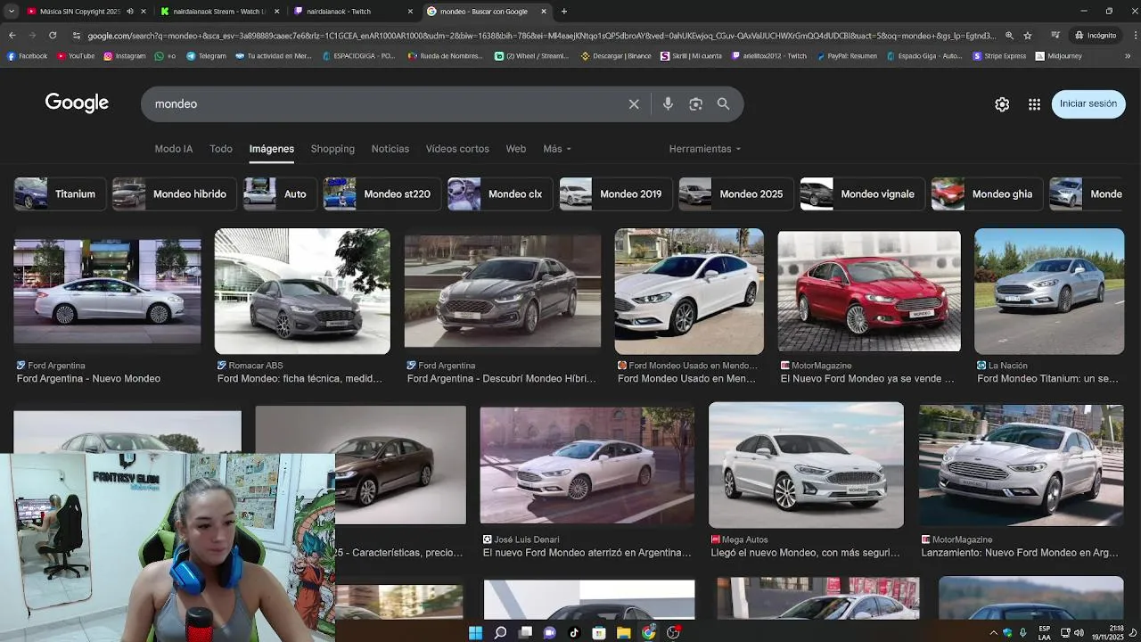Select the Auto suggestion chip
This screenshot has width=1141, height=642.
[280, 194]
